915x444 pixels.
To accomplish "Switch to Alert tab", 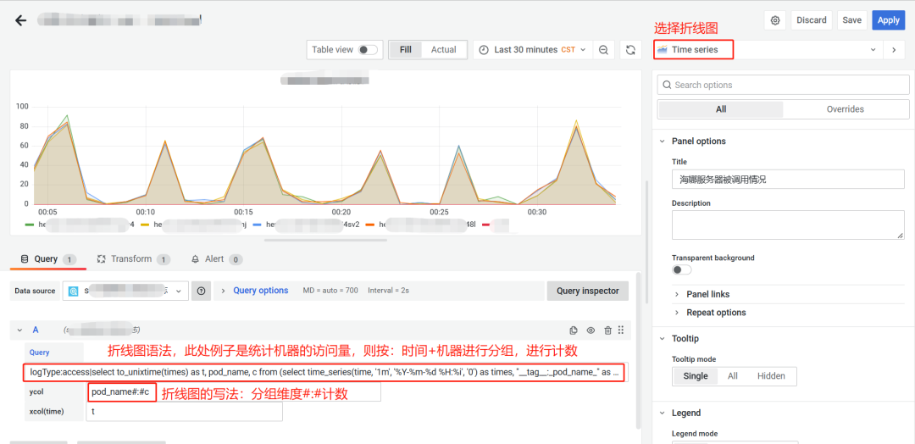I will pos(217,259).
